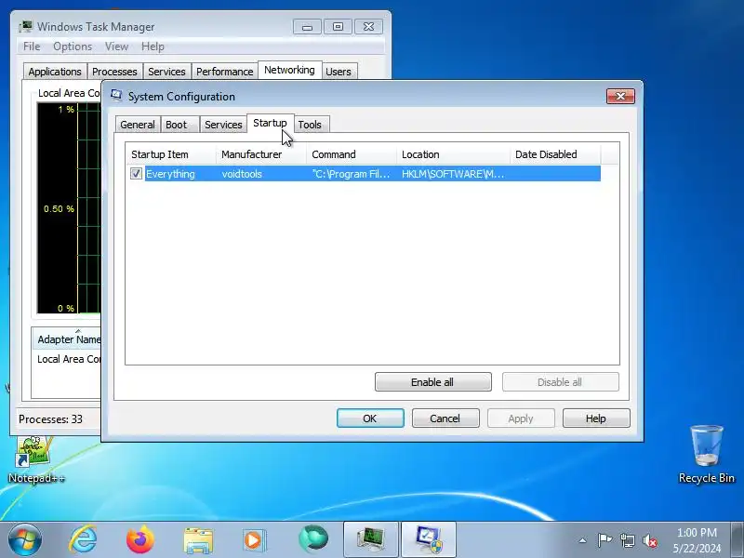Click the Disable all button
Image resolution: width=744 pixels, height=558 pixels.
pos(561,382)
